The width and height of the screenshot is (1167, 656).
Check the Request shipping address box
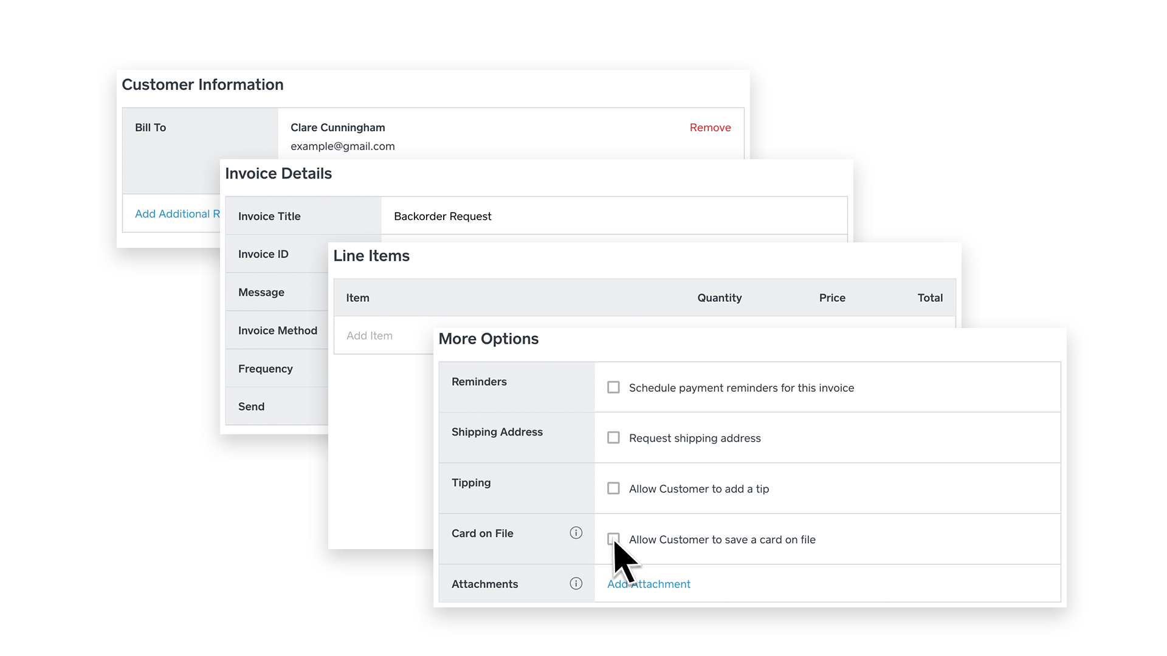coord(613,438)
